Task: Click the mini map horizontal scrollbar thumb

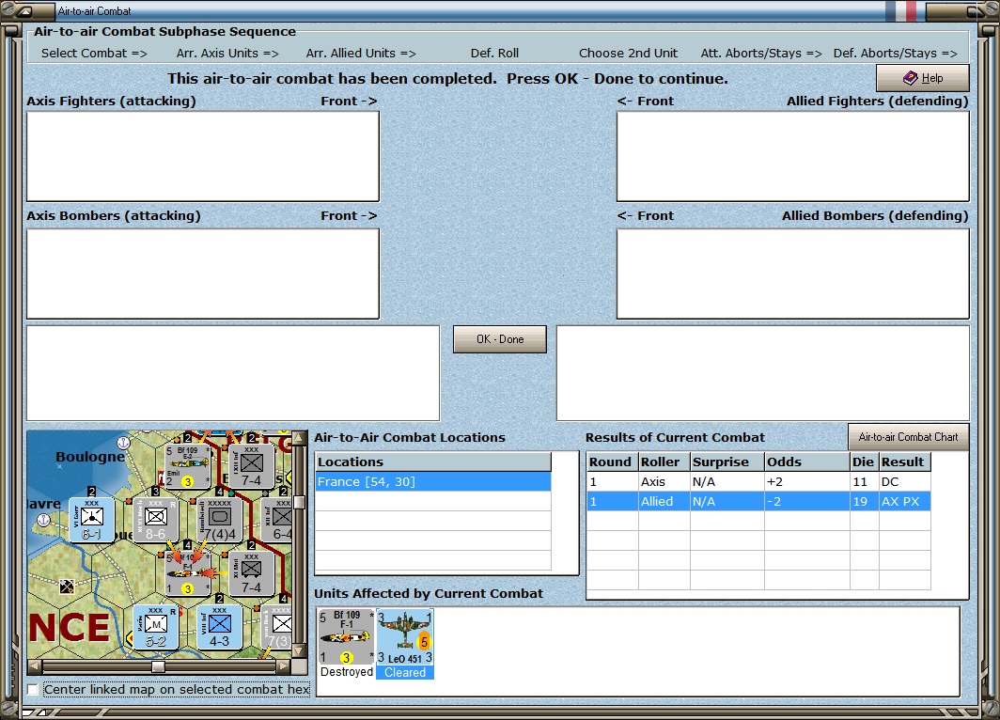Action: 158,666
